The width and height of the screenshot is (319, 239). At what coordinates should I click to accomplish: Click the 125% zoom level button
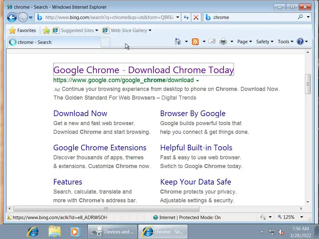pos(286,217)
